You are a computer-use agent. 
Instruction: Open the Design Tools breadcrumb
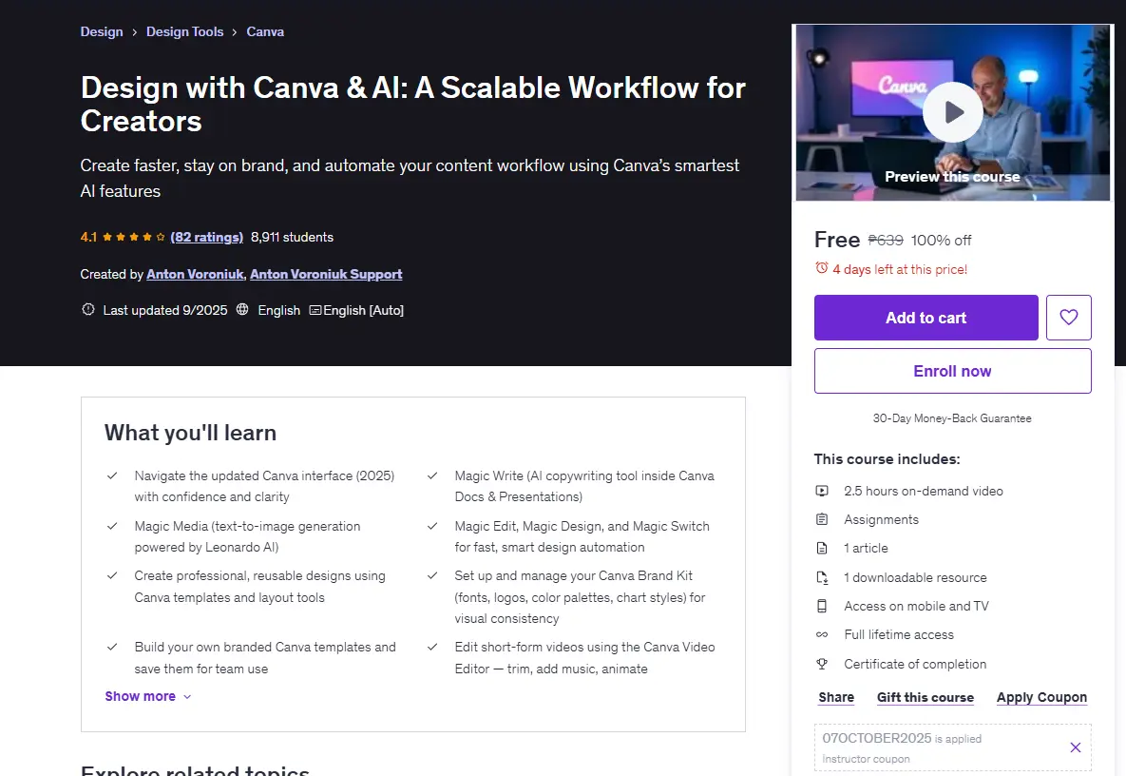tap(184, 31)
